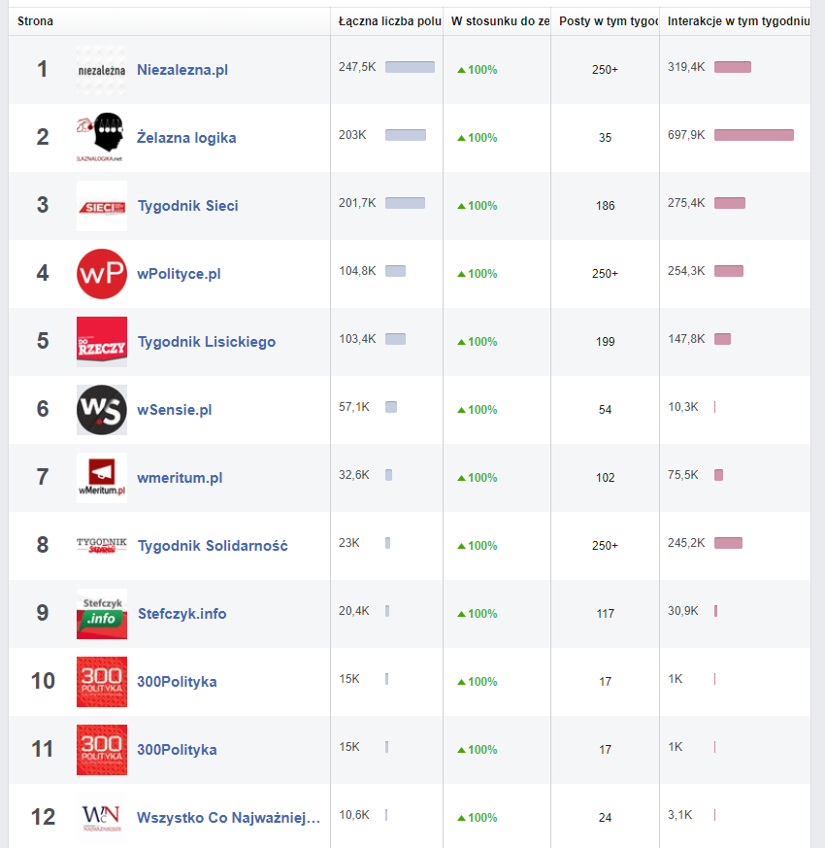
Task: Click the wPolityce.pl round wP logo
Action: coord(101,274)
